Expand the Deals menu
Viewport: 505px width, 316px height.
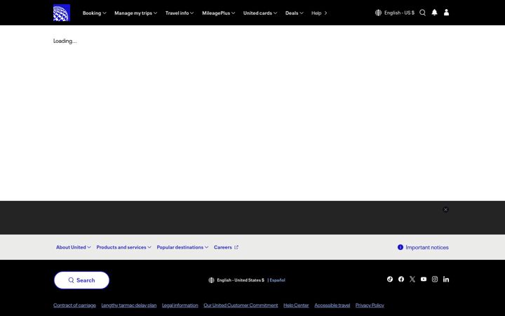[294, 13]
